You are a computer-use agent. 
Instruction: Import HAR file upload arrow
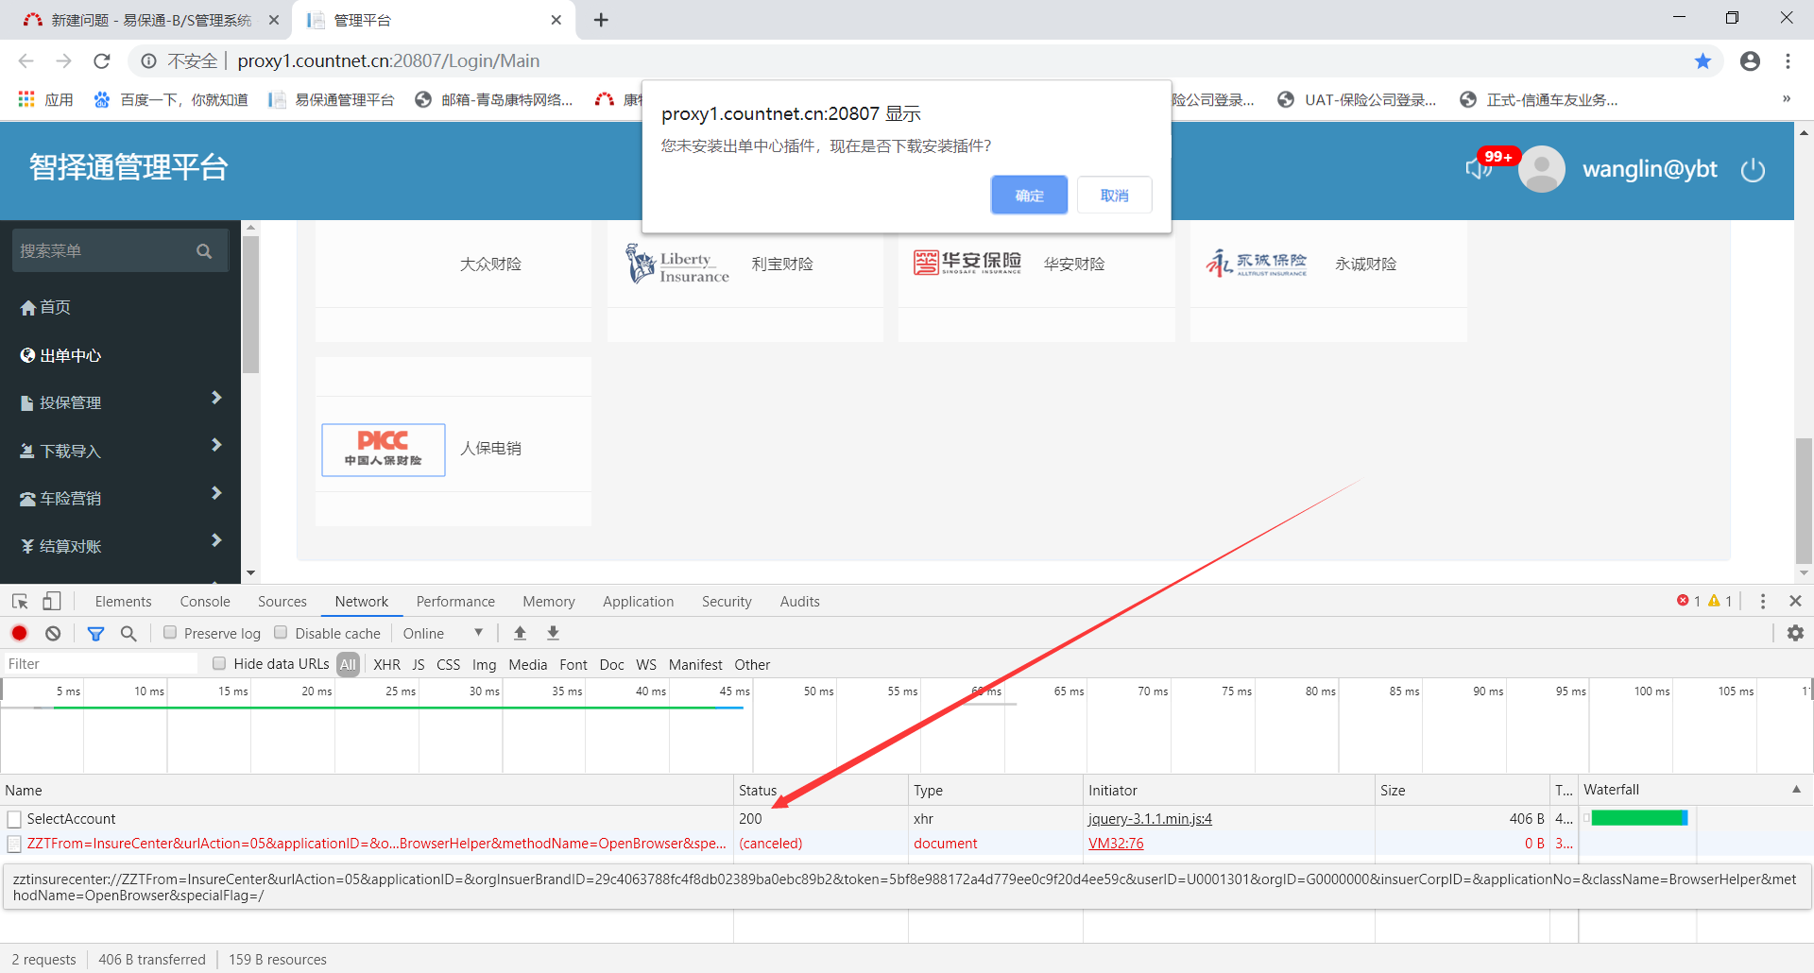click(x=520, y=633)
